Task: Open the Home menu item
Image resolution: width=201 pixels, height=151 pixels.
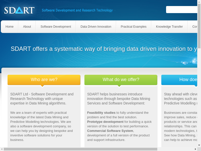Action: point(10,27)
